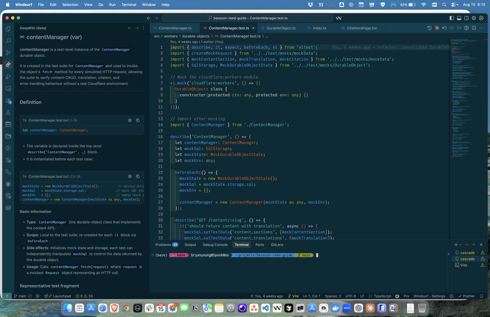
Task: Toggle bottom panel visibility
Action: coord(459,18)
